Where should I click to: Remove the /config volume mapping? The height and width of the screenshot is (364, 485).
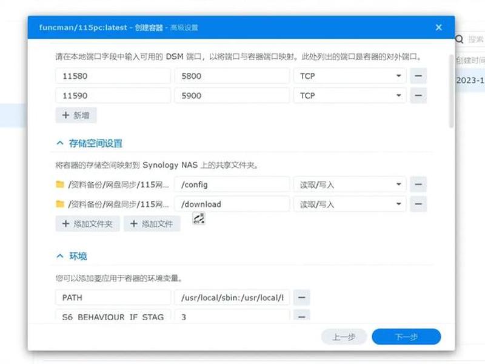click(418, 184)
